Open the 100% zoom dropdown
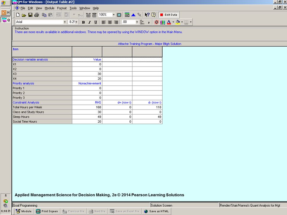 pos(114,15)
